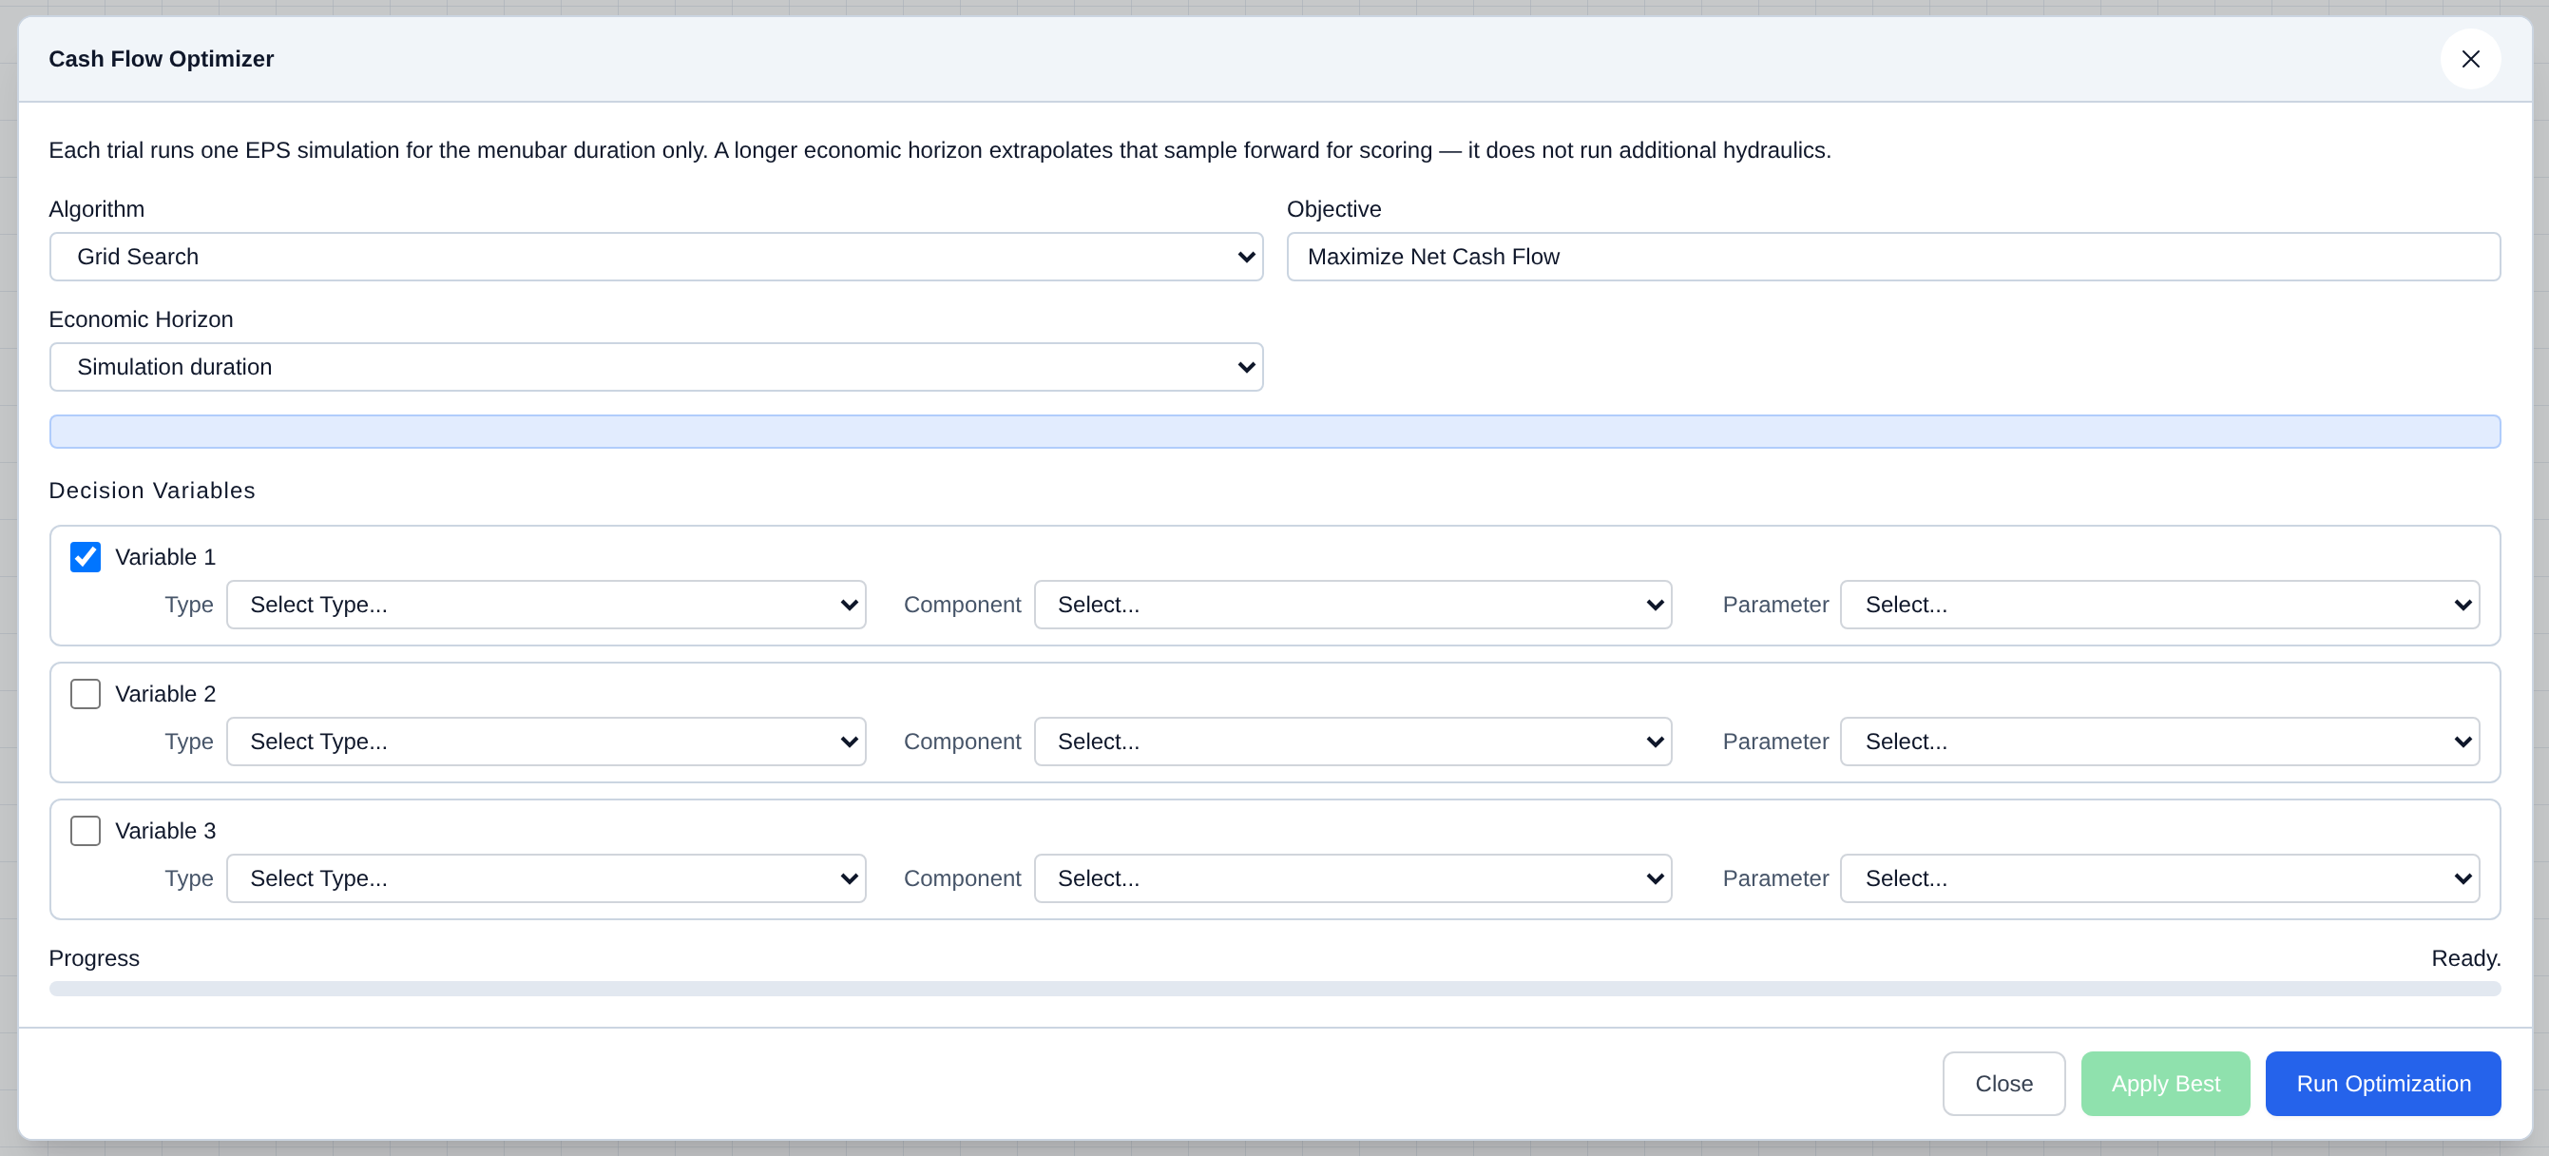Click the Objective field Maximize Net Cash Flow
The width and height of the screenshot is (2549, 1156).
1893,257
